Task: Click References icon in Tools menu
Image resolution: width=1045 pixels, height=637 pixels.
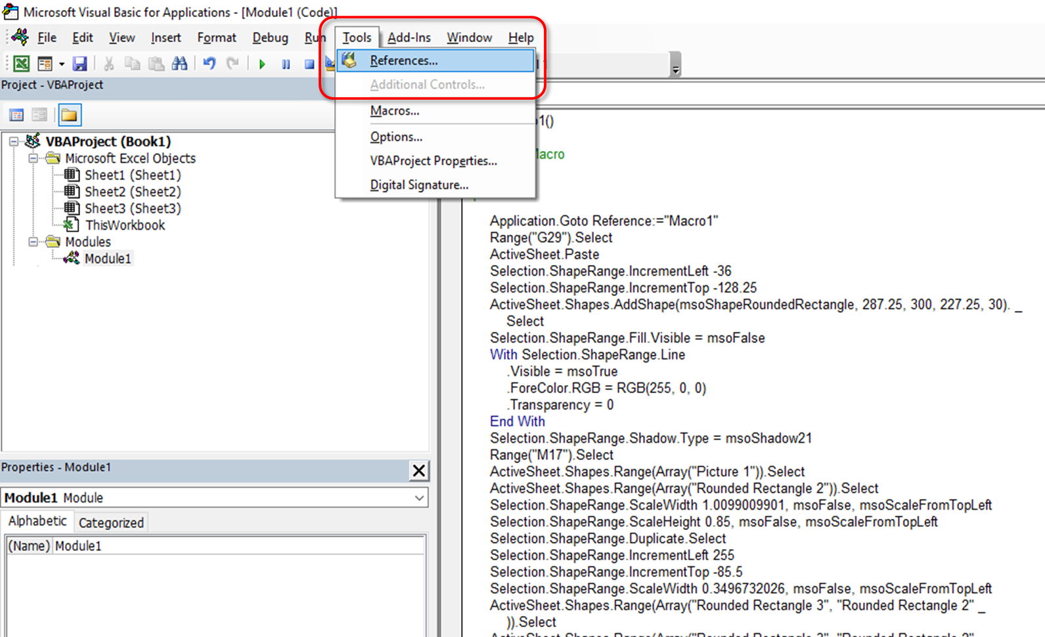Action: [x=350, y=60]
